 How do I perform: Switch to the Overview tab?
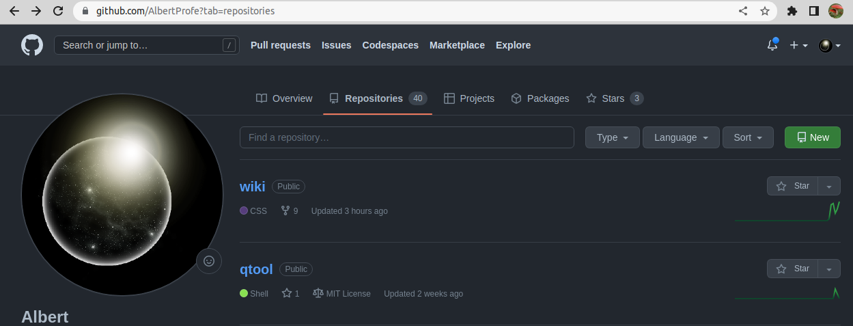pos(284,98)
